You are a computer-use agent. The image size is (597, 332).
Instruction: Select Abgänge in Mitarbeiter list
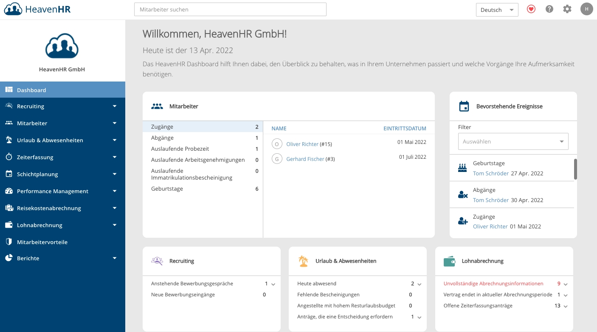click(x=163, y=138)
